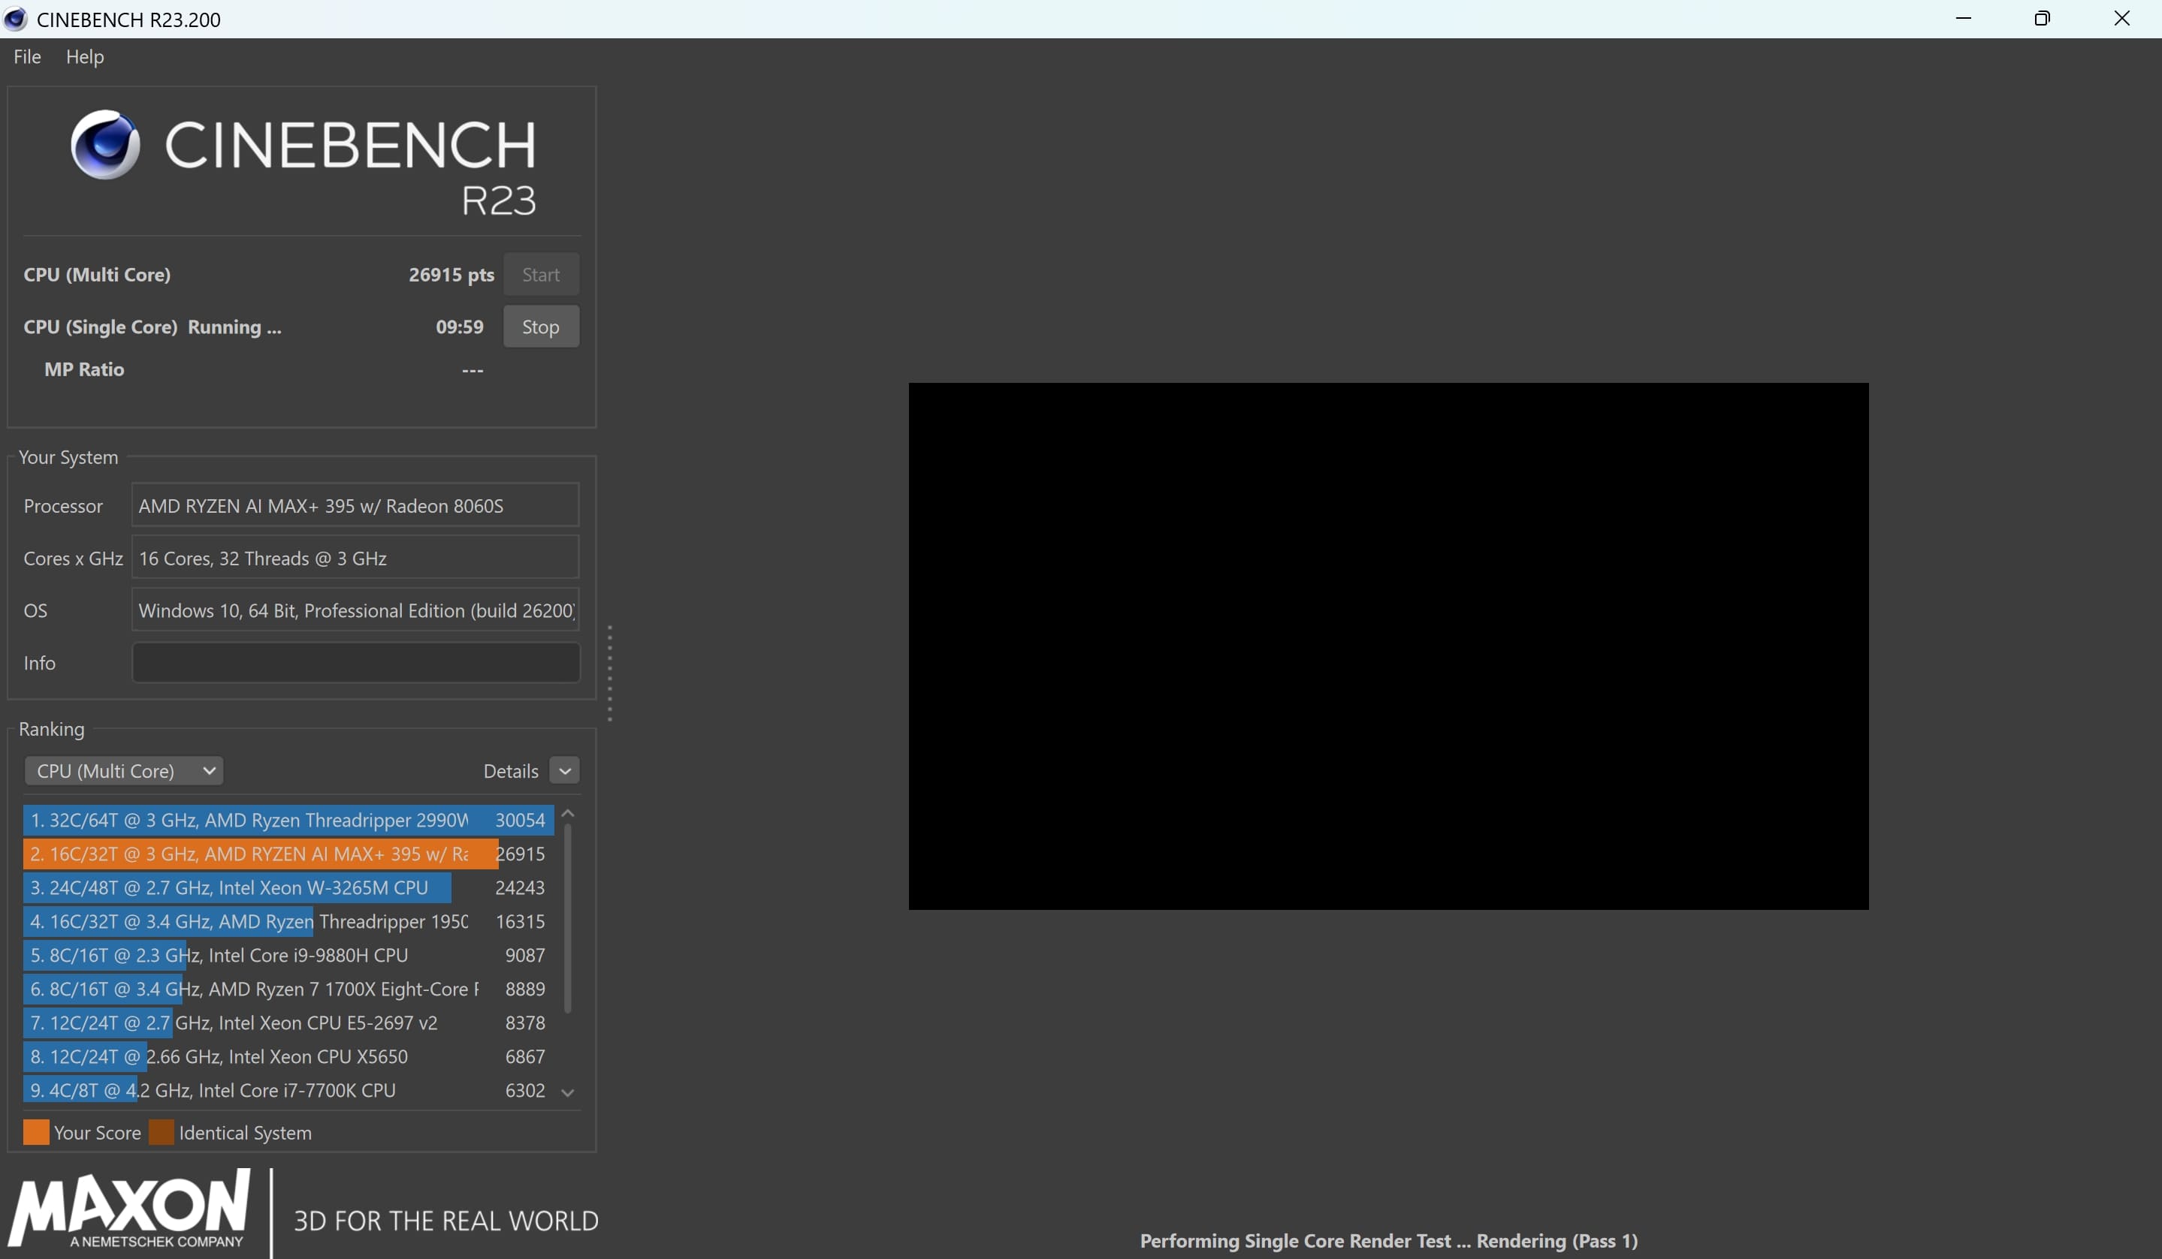Click the dotted panel splitter handle

click(x=610, y=673)
